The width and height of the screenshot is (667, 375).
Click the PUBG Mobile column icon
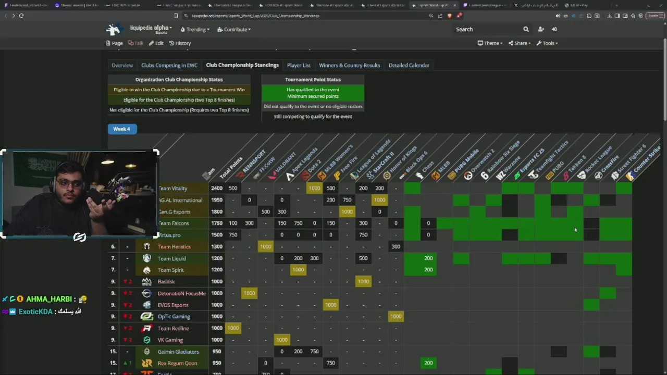click(452, 176)
